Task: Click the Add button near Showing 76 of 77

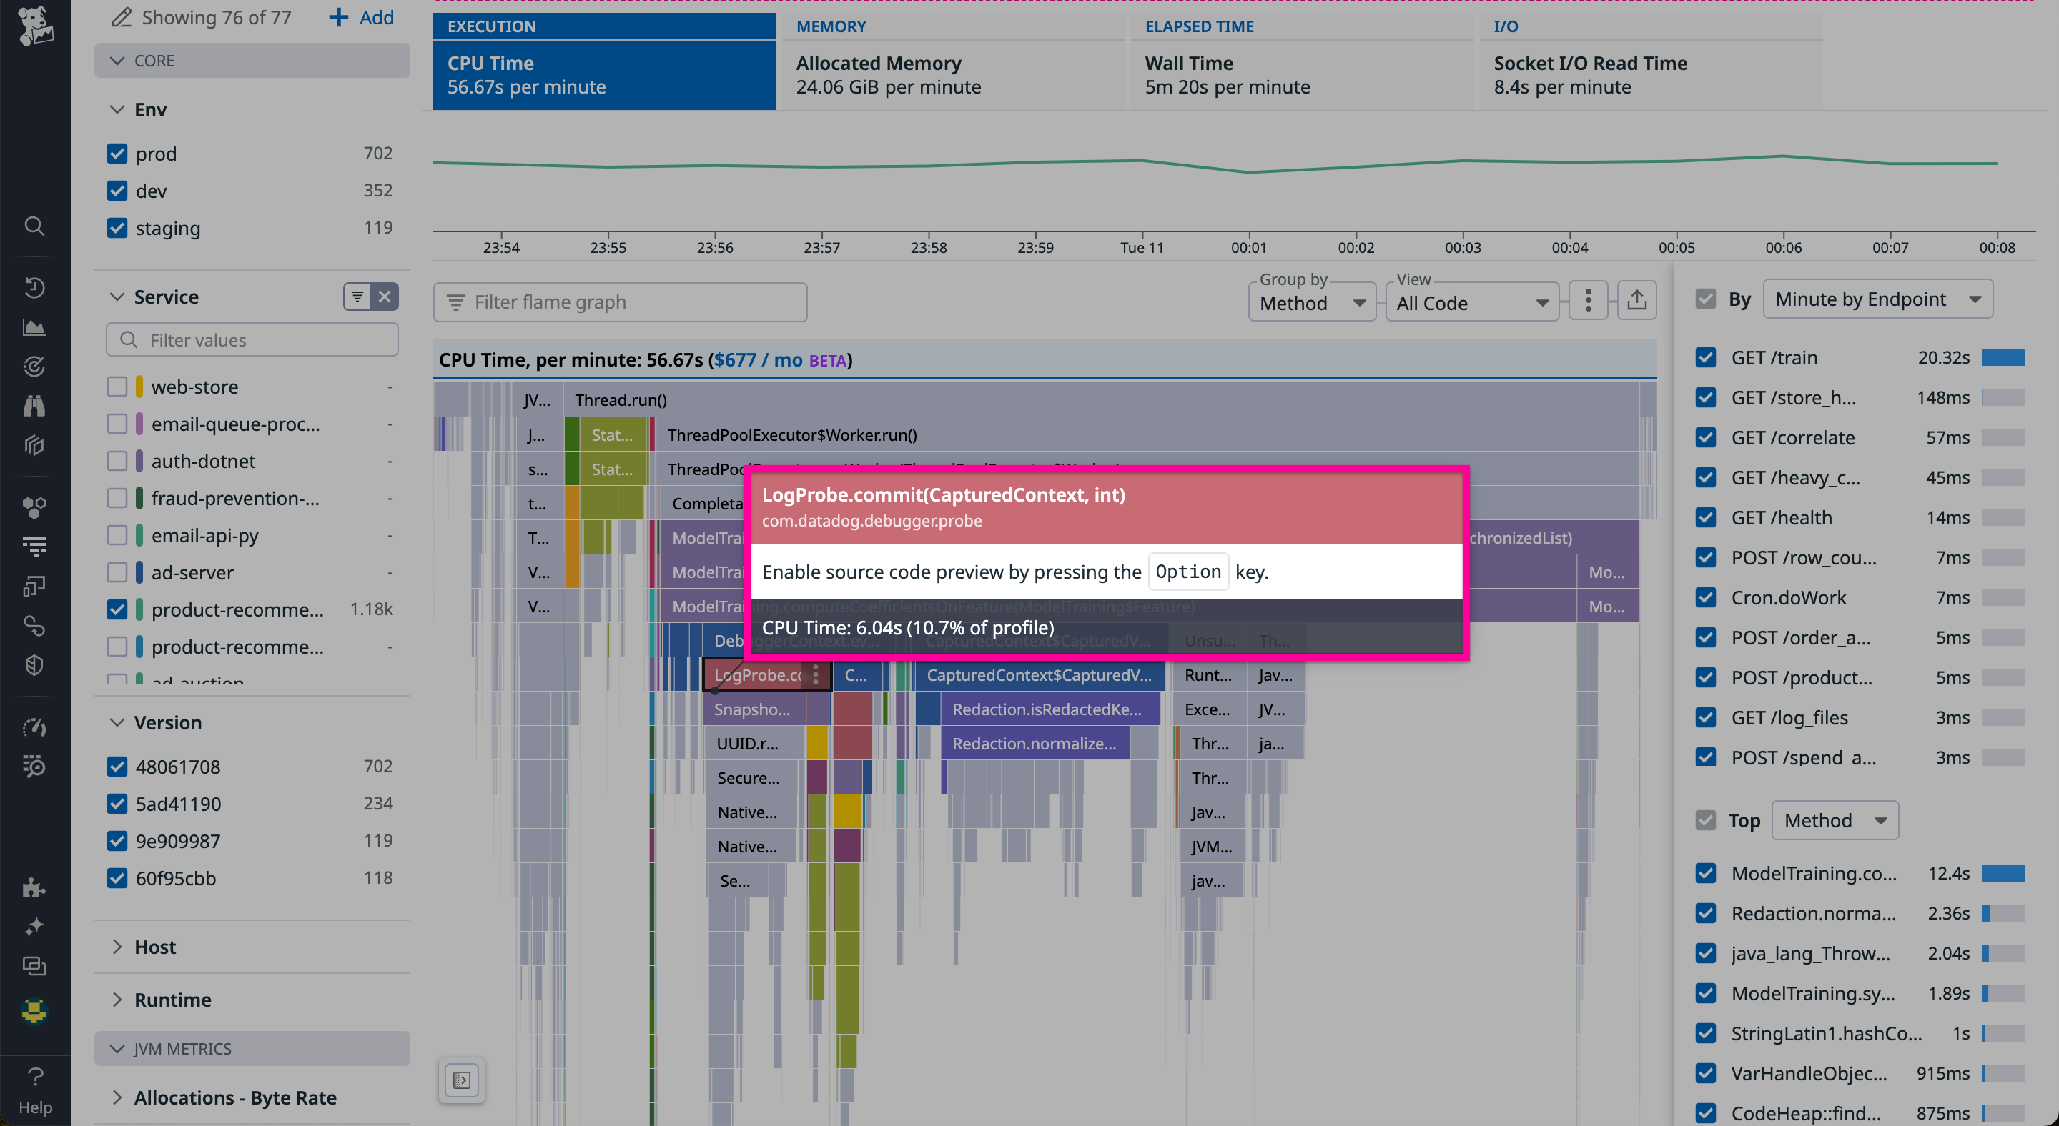Action: tap(360, 16)
